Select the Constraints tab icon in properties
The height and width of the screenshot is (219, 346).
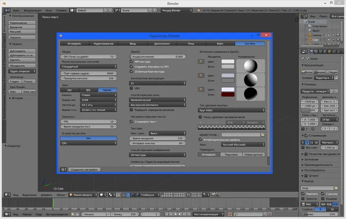[x=334, y=51]
